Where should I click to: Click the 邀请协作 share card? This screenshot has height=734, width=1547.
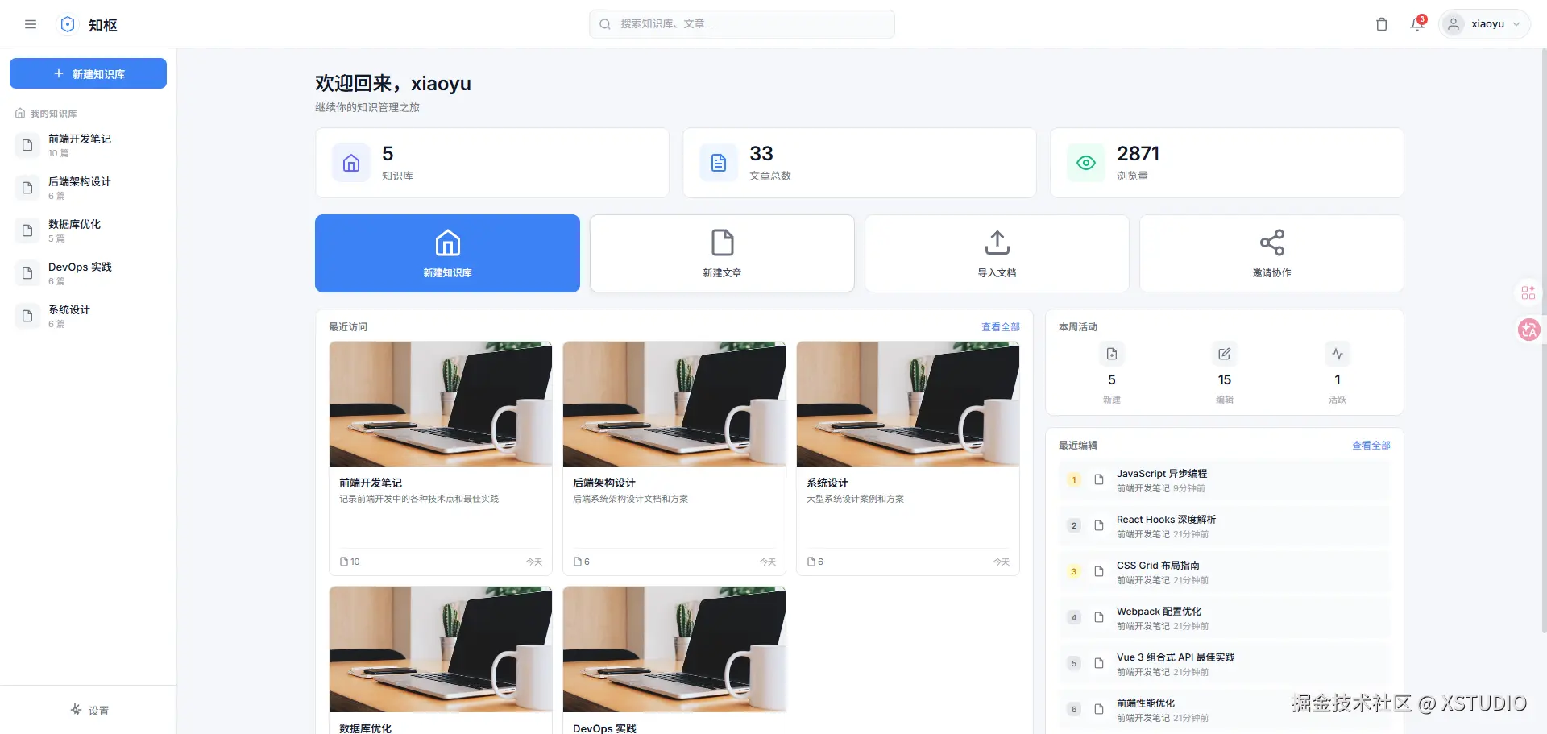tap(1271, 253)
